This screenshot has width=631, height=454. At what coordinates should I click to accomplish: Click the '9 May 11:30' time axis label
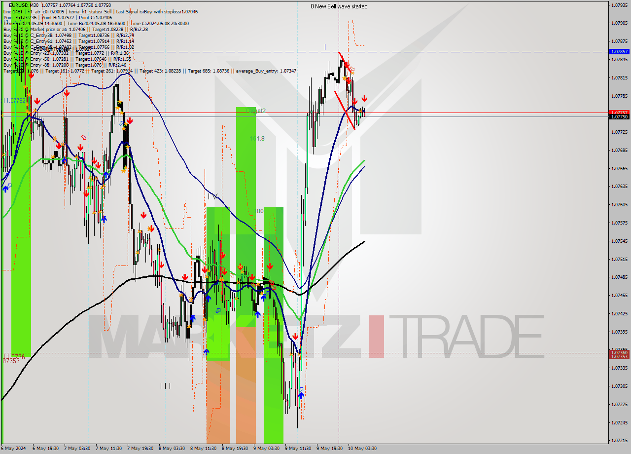[x=298, y=449]
